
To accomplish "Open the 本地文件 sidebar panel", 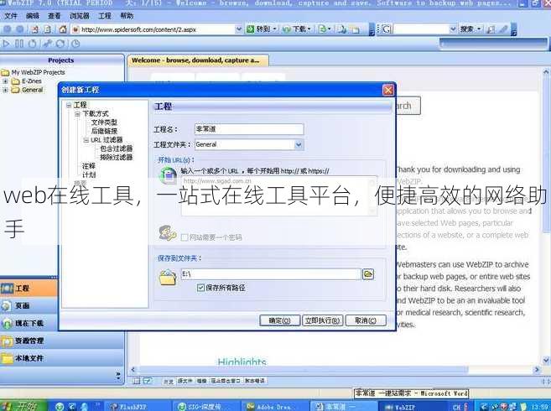I will [x=62, y=358].
